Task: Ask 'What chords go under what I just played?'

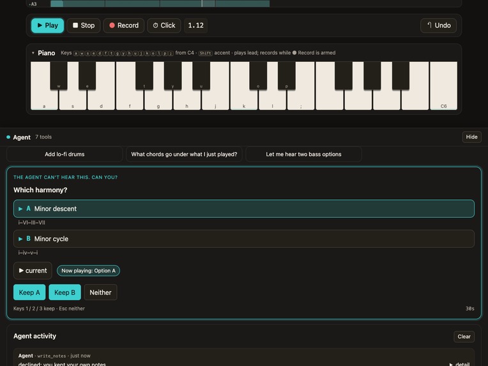Action: (184, 155)
